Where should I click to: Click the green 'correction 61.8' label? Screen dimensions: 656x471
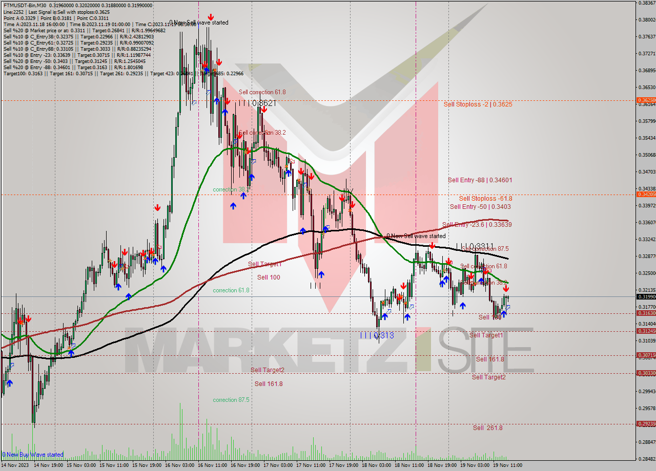click(x=231, y=290)
